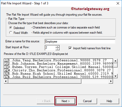Viewport: 122px width, 107px height.
Task: Click the 'Enter a name for this source:' label
Action: pos(23,41)
